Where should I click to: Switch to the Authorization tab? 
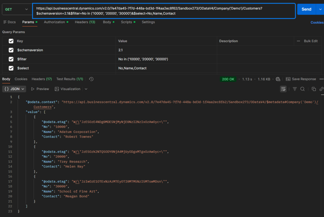click(x=54, y=22)
